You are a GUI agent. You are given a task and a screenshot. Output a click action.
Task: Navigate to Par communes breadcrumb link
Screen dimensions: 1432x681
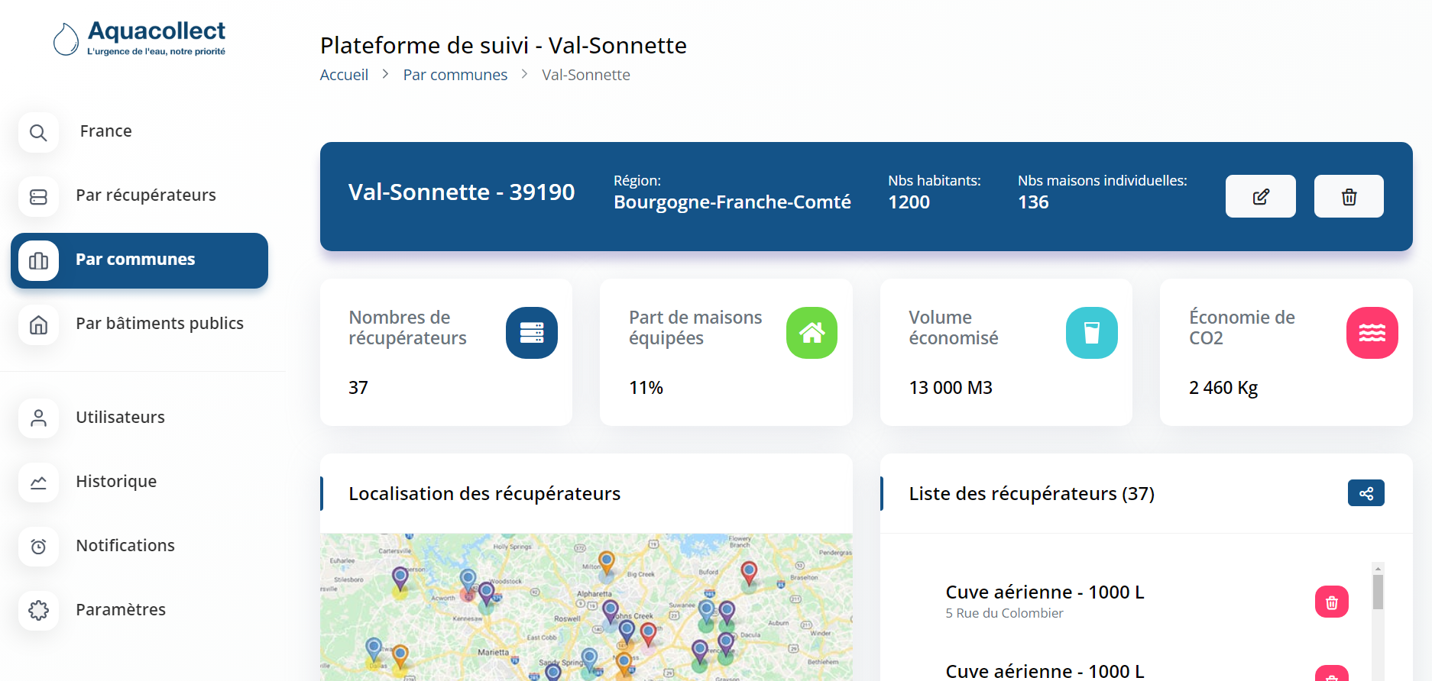point(455,75)
